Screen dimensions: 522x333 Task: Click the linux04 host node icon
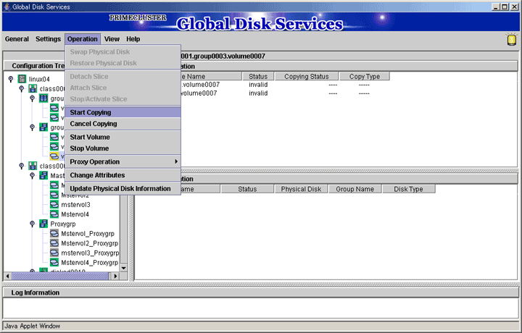tap(22, 79)
